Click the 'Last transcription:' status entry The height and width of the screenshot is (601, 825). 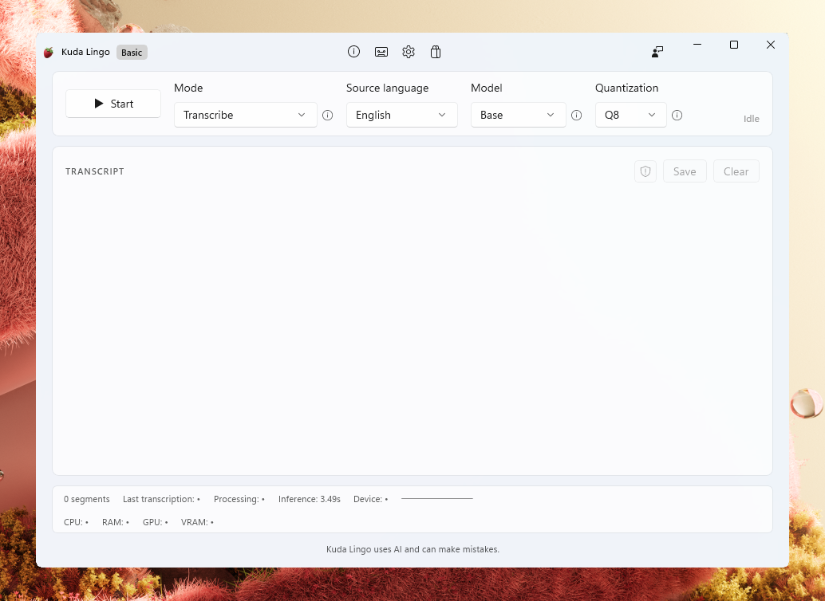(x=161, y=499)
